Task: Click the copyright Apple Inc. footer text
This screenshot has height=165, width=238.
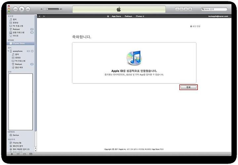Action: pyautogui.click(x=134, y=149)
